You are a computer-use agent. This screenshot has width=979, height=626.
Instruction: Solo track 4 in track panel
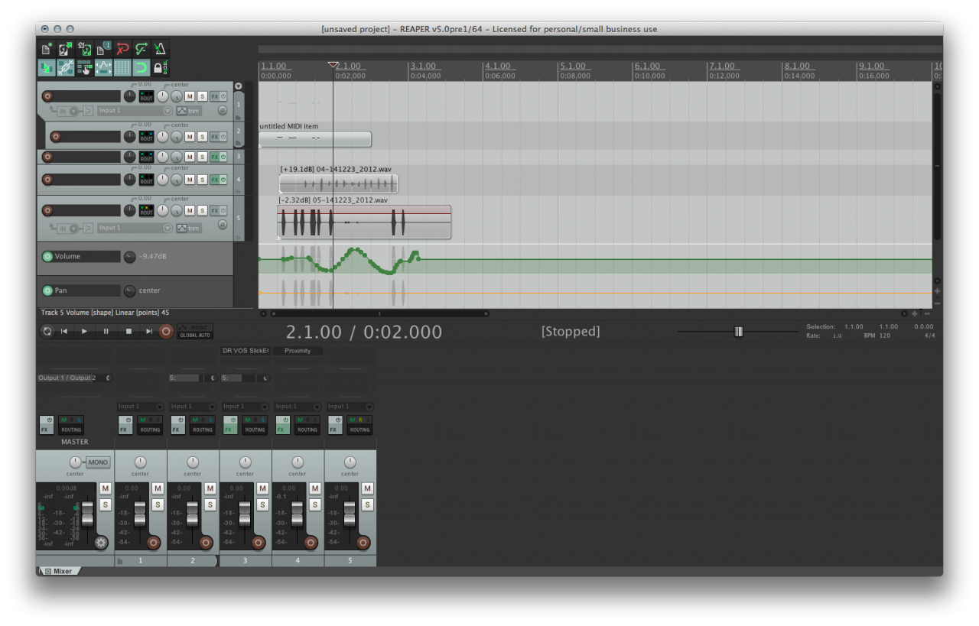point(203,180)
